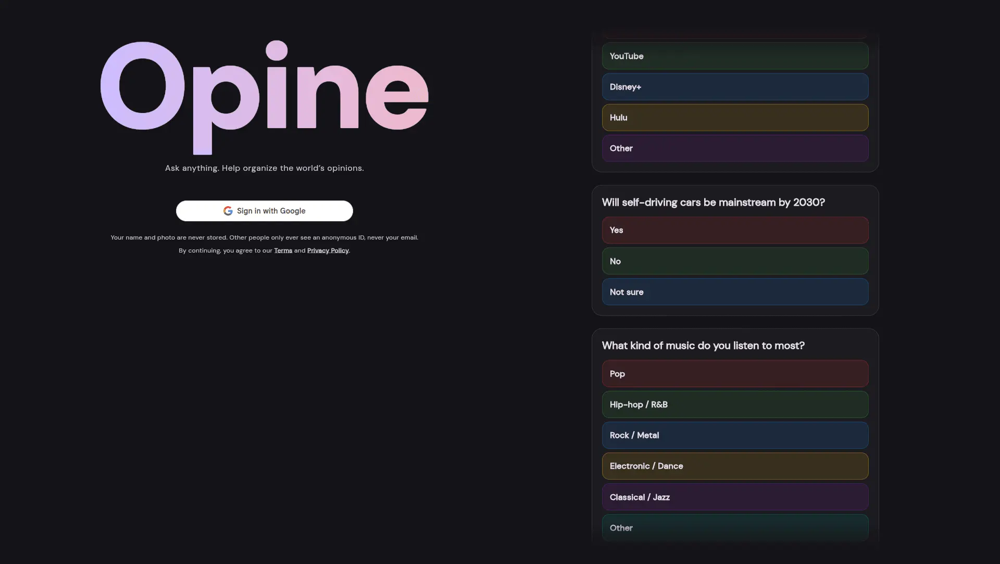Pick Other in the music poll
The width and height of the screenshot is (1000, 564).
pyautogui.click(x=735, y=528)
